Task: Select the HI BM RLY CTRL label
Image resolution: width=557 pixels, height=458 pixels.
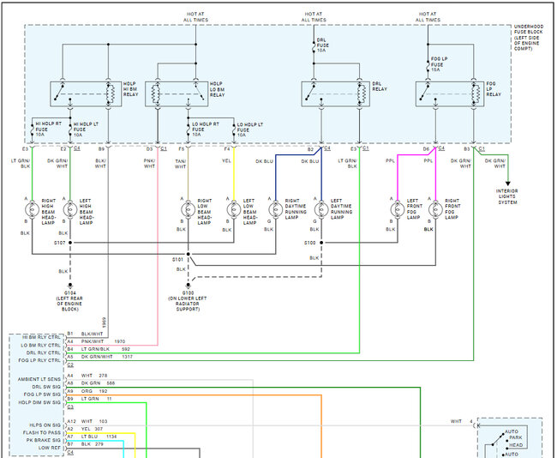Action: [x=41, y=337]
